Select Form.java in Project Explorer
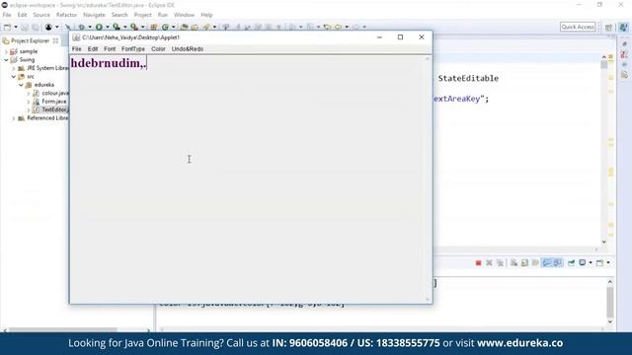The image size is (632, 355). (54, 102)
